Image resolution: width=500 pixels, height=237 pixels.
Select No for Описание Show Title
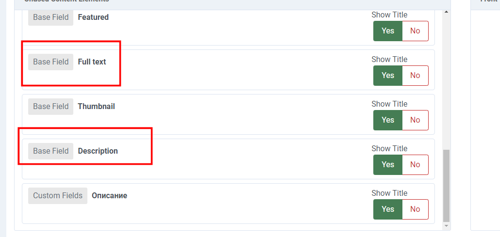(x=415, y=209)
